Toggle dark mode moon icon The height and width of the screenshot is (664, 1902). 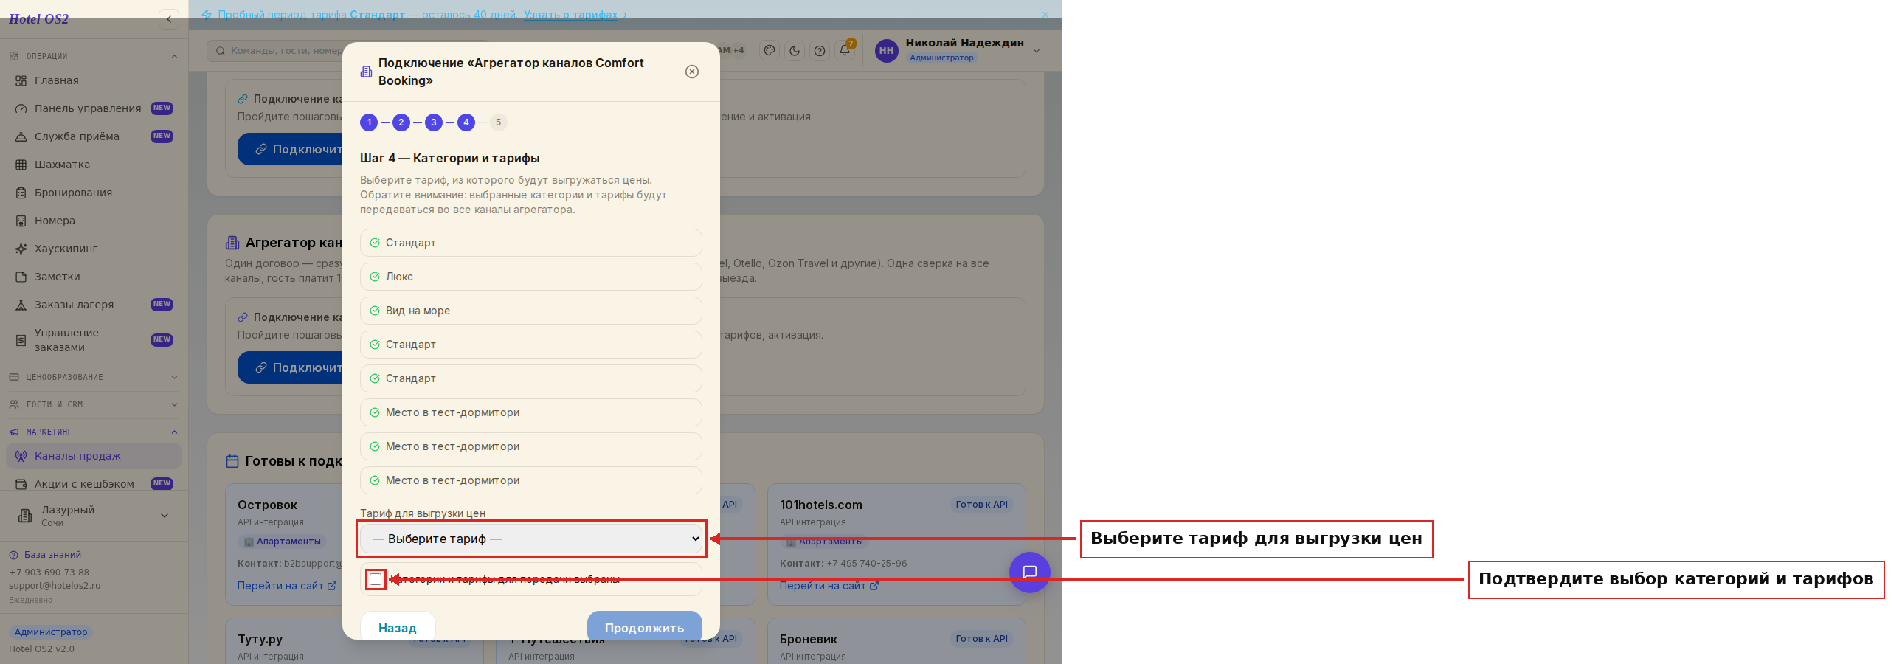tap(795, 50)
